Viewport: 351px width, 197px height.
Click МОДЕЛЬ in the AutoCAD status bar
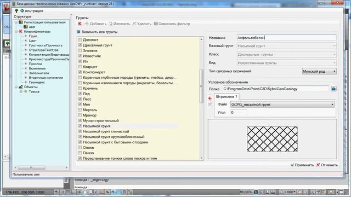tap(246, 192)
